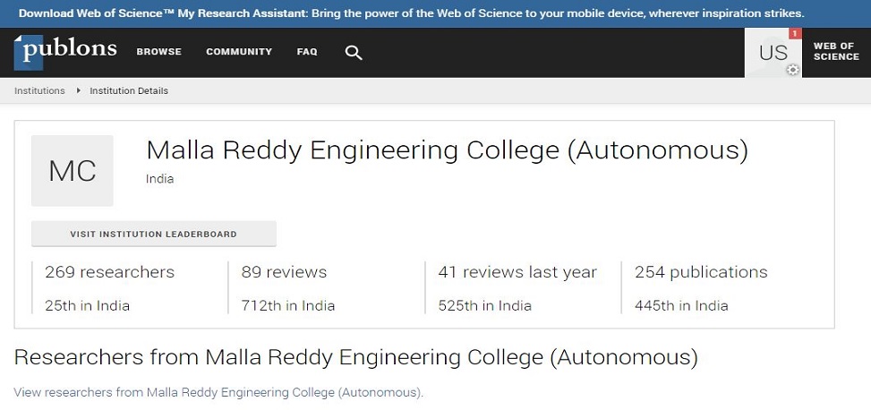
Task: Click the 254 publications statistic
Action: point(701,272)
